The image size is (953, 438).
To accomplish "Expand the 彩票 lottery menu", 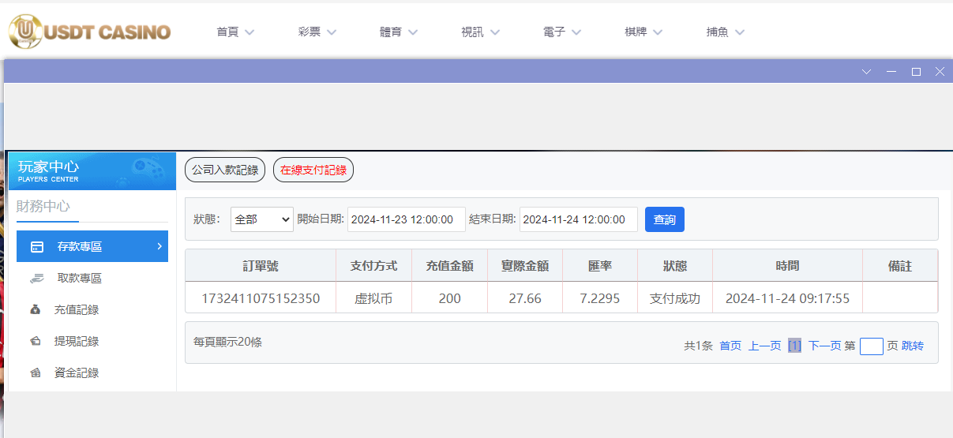I will click(x=317, y=32).
